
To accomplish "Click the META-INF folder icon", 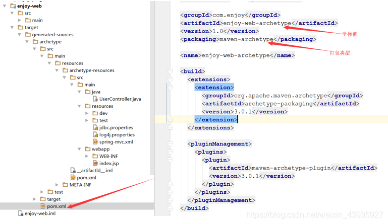I will tap(65, 185).
